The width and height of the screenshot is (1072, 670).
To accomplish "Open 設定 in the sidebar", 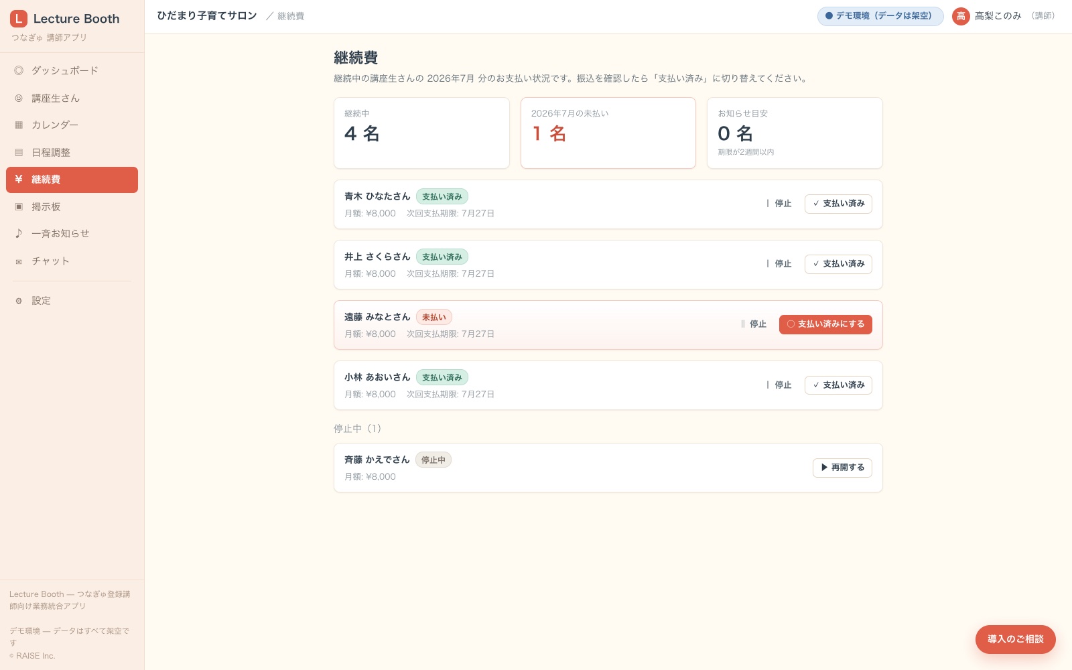I will (x=72, y=301).
